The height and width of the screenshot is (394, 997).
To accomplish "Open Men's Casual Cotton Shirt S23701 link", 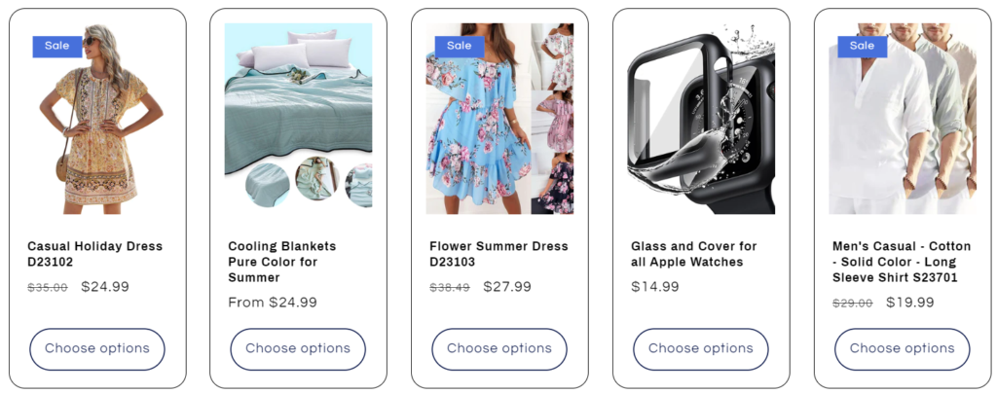I will coord(902,262).
